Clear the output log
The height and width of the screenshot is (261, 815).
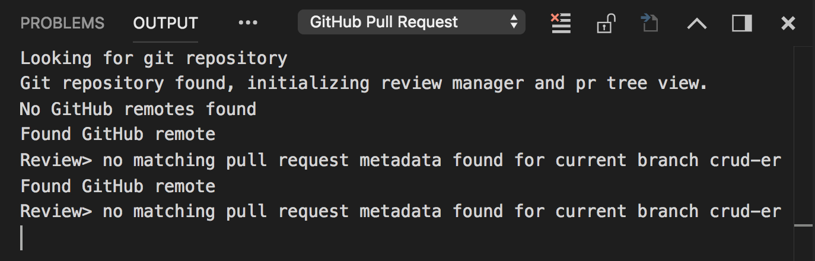pos(560,23)
